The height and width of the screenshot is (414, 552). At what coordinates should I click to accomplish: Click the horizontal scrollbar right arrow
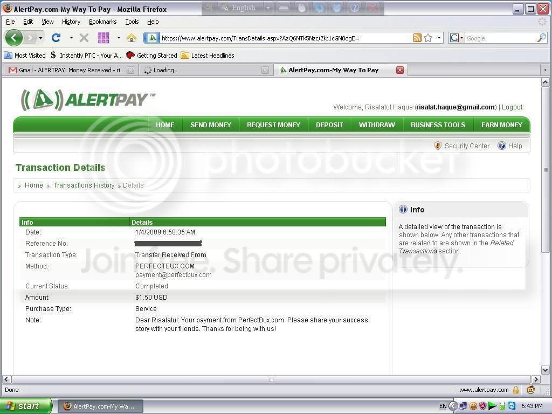coord(536,379)
